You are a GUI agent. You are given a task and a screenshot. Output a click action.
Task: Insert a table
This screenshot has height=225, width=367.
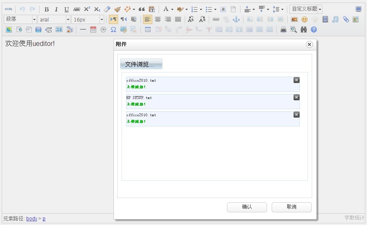tap(148, 29)
